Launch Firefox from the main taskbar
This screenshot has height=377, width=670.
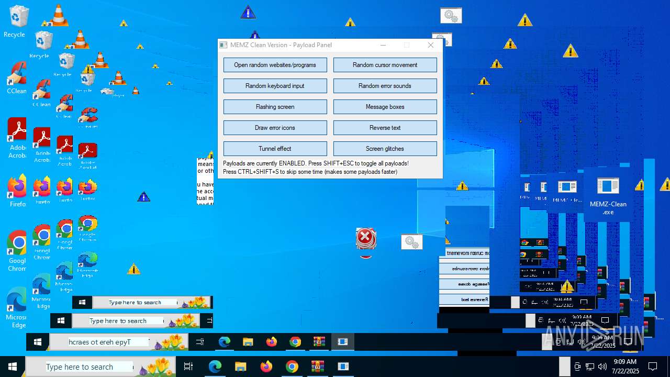tap(266, 367)
